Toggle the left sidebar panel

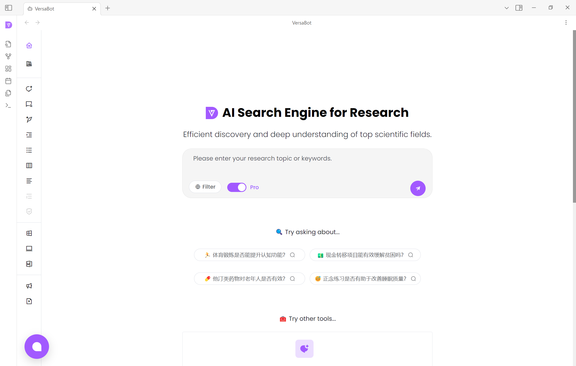(x=8, y=8)
